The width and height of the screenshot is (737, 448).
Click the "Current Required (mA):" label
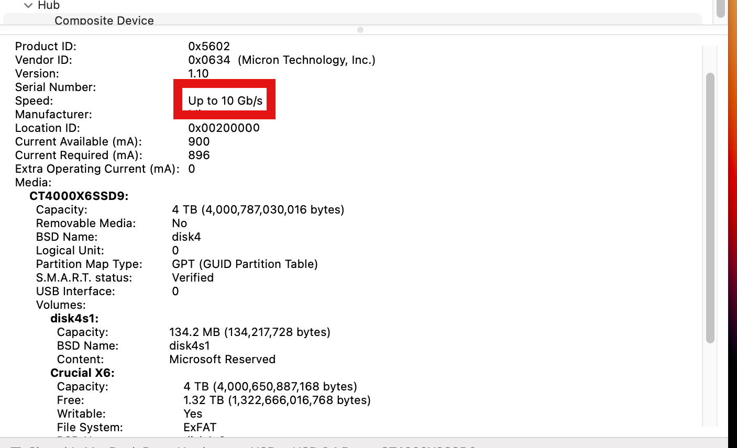(x=79, y=155)
